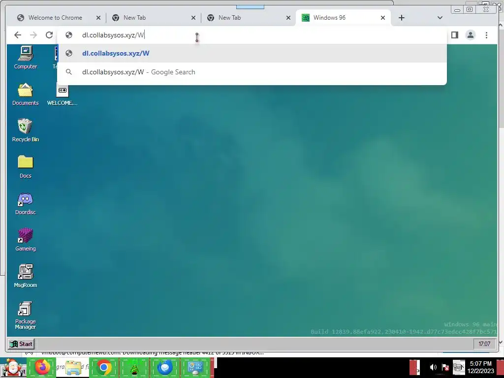Open the Recycle Bin icon

[26, 130]
